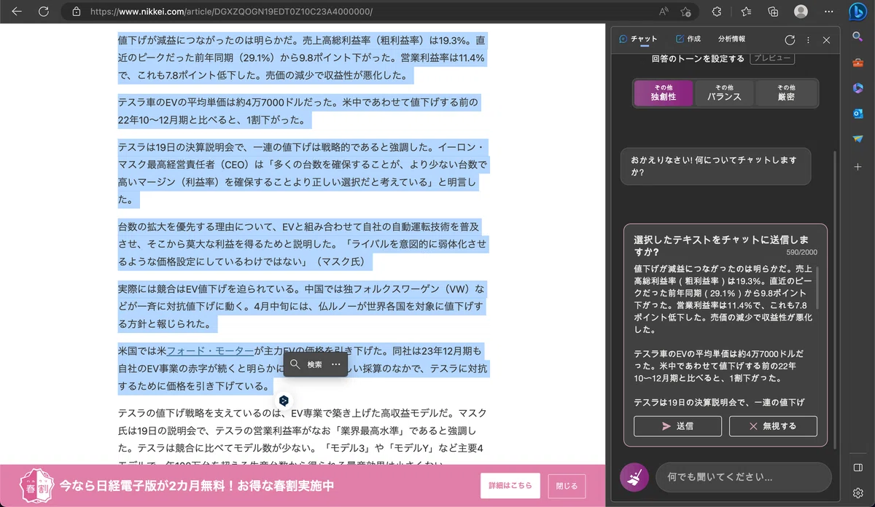Image resolution: width=875 pixels, height=507 pixels.
Task: Start new topic with broom icon
Action: [634, 477]
